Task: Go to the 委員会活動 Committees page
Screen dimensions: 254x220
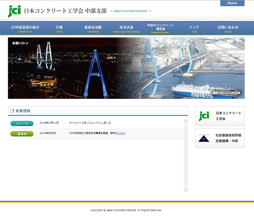Action: (93, 29)
